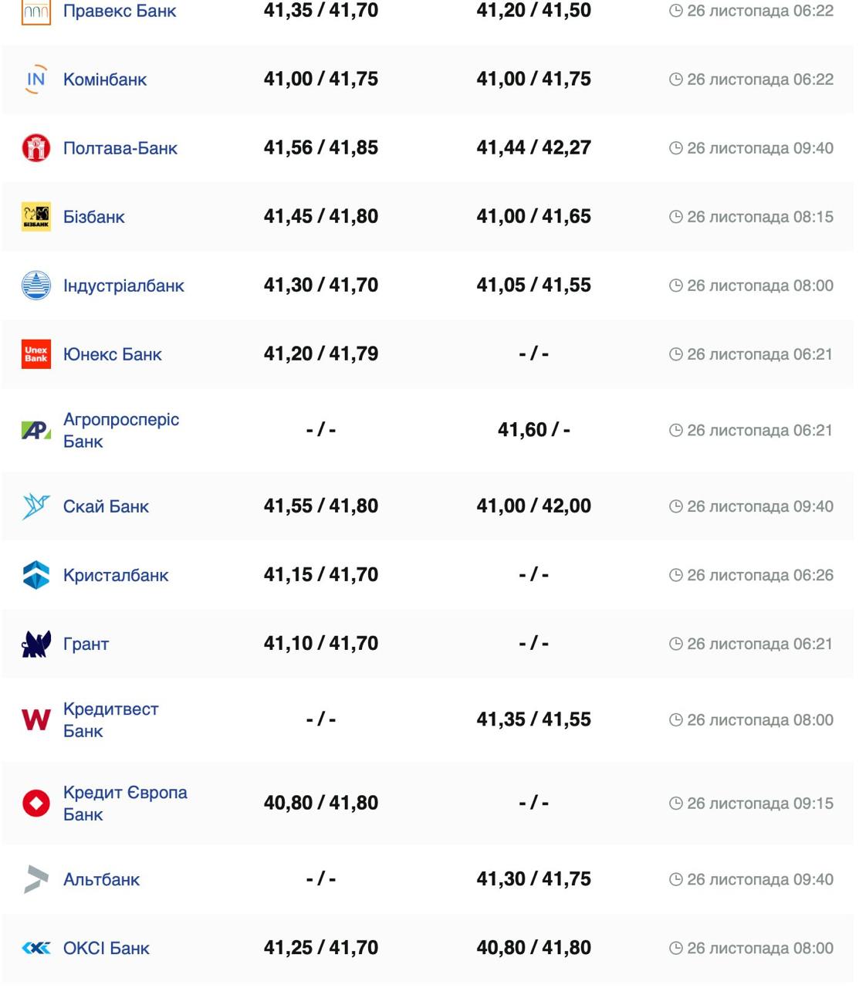Open the Комінбанк bank page link

(x=105, y=80)
